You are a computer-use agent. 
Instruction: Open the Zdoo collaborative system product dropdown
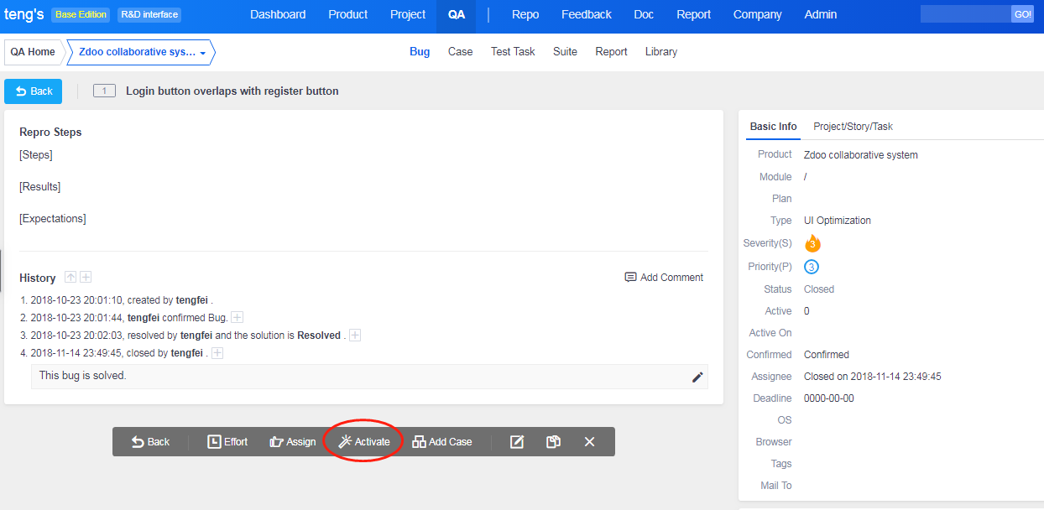[142, 52]
